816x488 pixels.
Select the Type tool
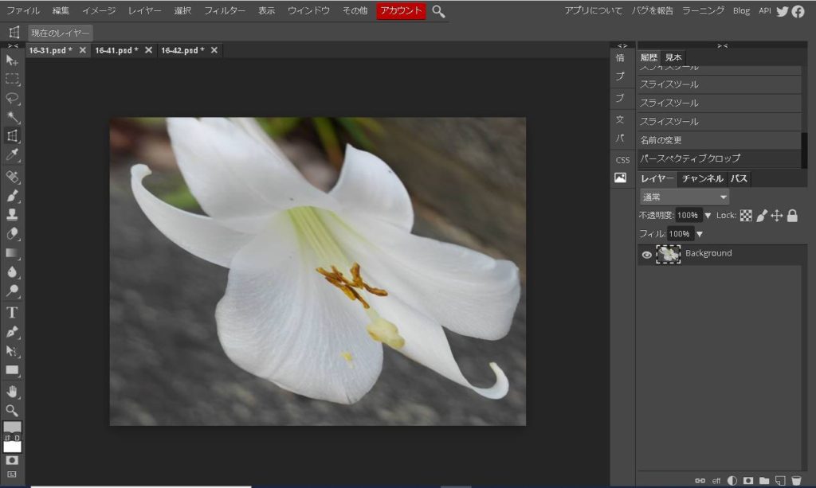(12, 312)
